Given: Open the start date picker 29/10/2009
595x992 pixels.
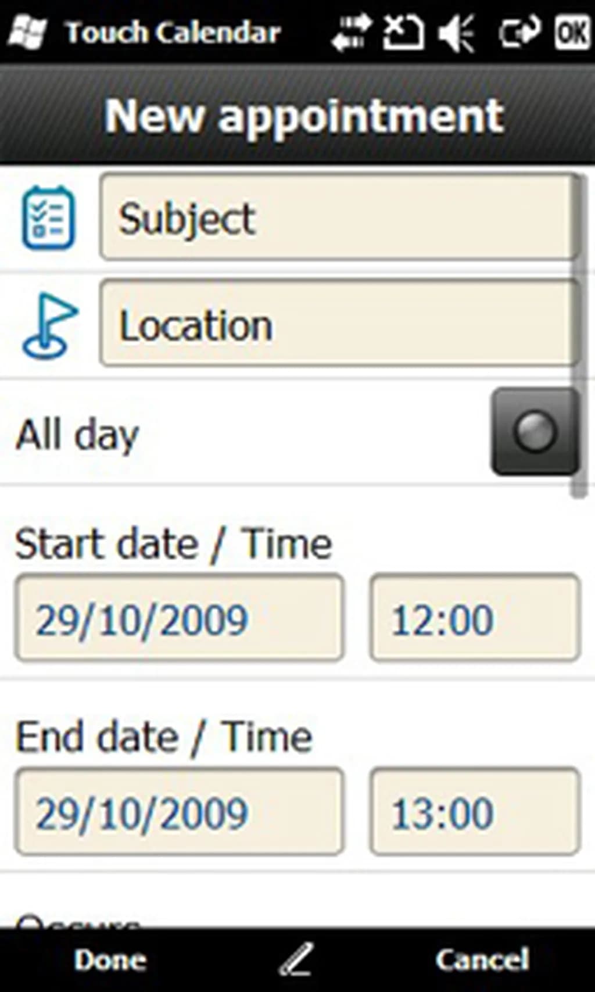Looking at the screenshot, I should 179,618.
